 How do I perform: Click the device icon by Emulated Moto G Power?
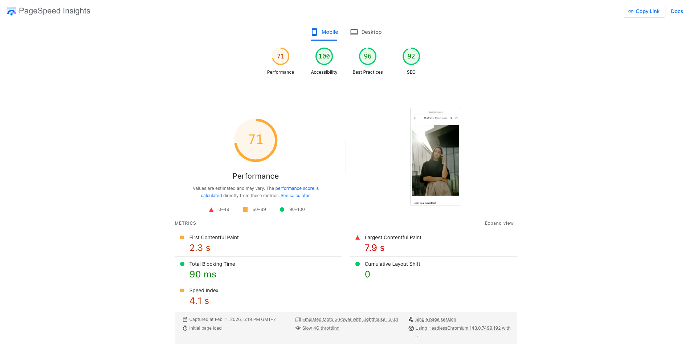[298, 319]
